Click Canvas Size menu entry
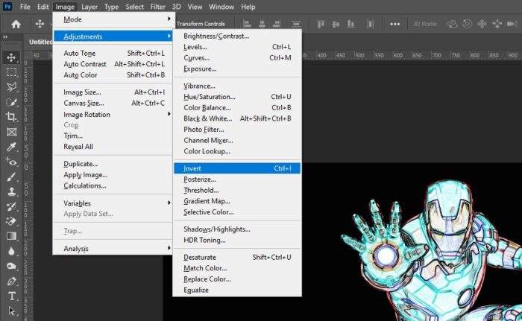 click(113, 103)
